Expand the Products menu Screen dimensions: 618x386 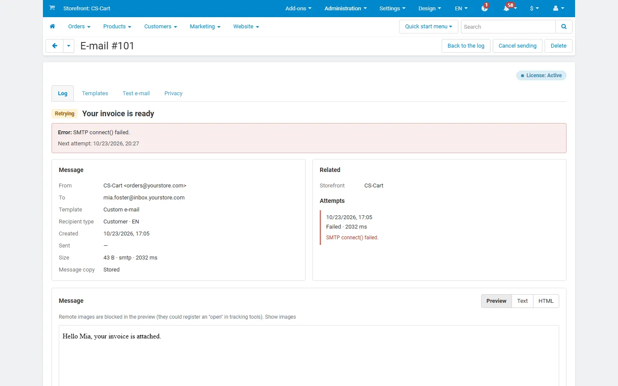tap(117, 27)
